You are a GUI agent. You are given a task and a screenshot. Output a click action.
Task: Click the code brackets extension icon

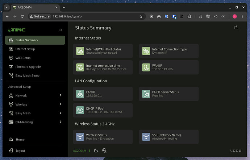click(x=216, y=16)
